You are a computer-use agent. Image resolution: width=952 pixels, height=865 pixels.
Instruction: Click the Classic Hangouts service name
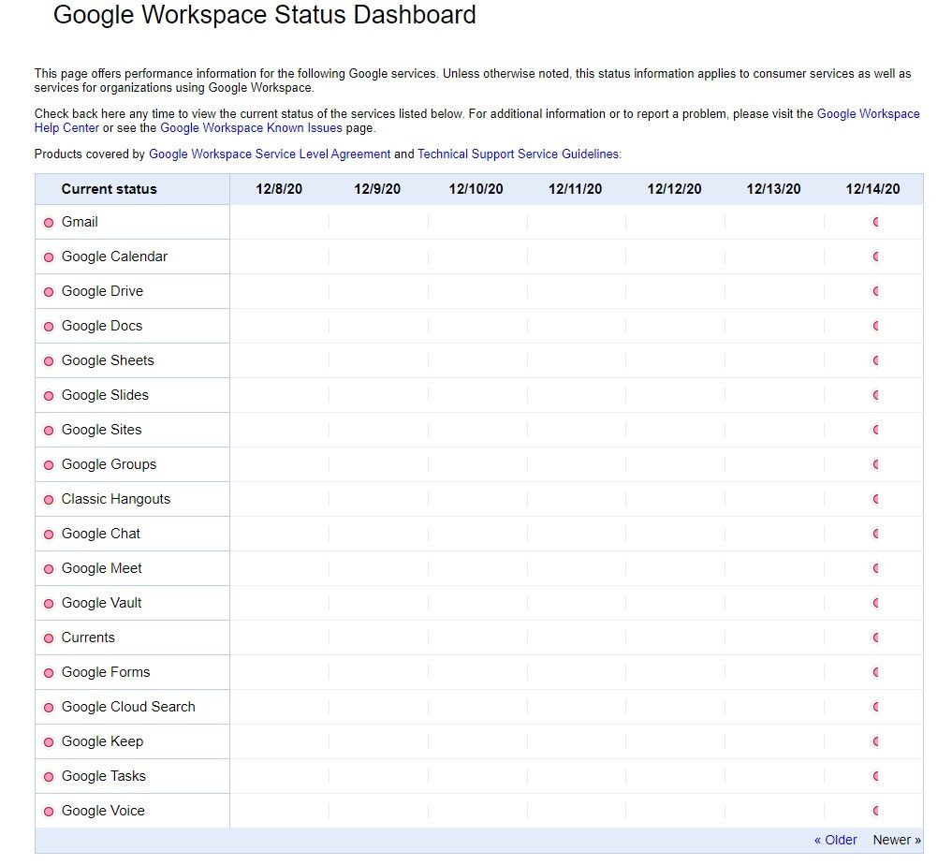click(115, 498)
